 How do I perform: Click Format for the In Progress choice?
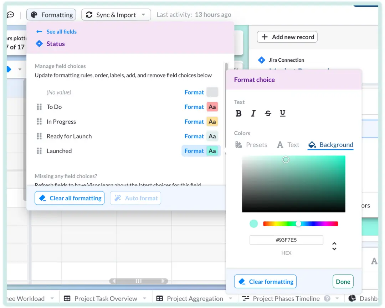click(x=194, y=122)
